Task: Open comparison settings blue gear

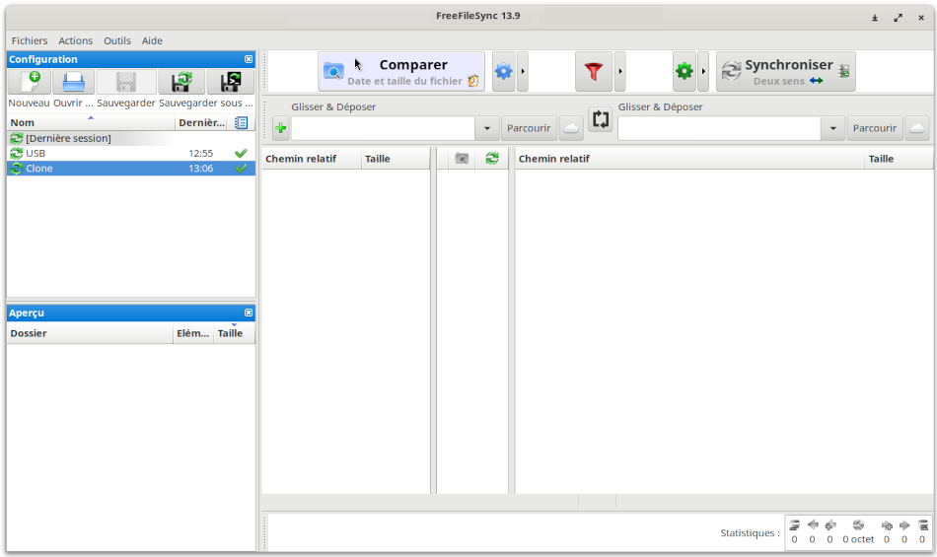Action: pyautogui.click(x=504, y=72)
